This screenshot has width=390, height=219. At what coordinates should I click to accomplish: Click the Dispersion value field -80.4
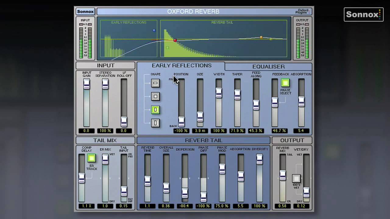pos(185,206)
